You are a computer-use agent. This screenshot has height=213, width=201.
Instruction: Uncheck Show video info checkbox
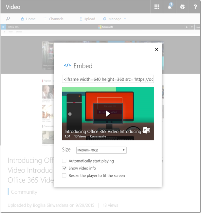point(64,168)
